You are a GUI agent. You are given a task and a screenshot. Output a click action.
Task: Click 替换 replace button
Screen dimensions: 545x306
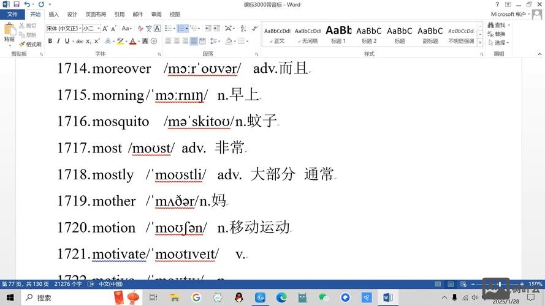point(497,34)
